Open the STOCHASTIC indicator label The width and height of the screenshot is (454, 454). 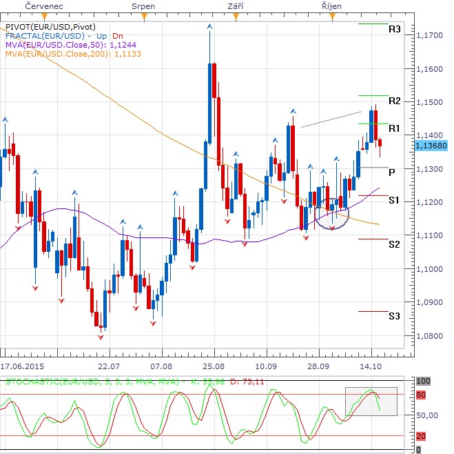coord(93,381)
